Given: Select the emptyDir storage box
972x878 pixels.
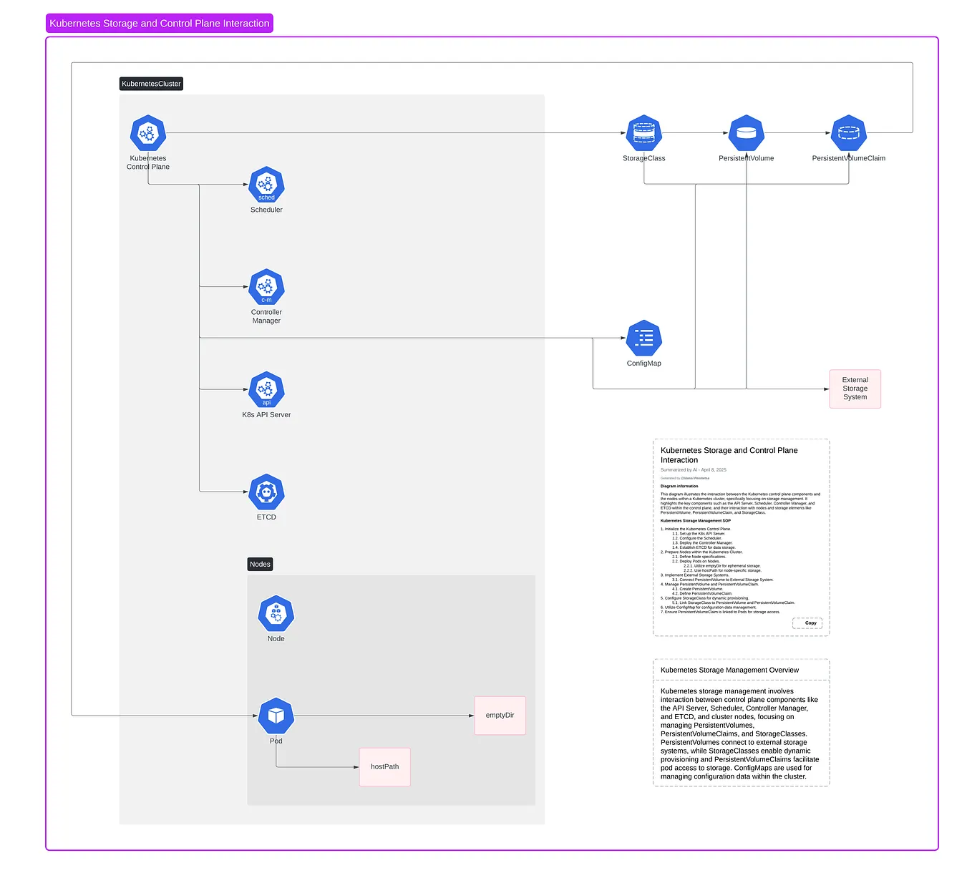Looking at the screenshot, I should (x=499, y=715).
